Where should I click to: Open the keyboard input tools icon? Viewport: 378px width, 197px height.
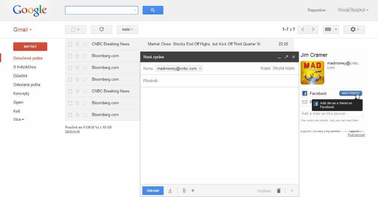(x=328, y=29)
